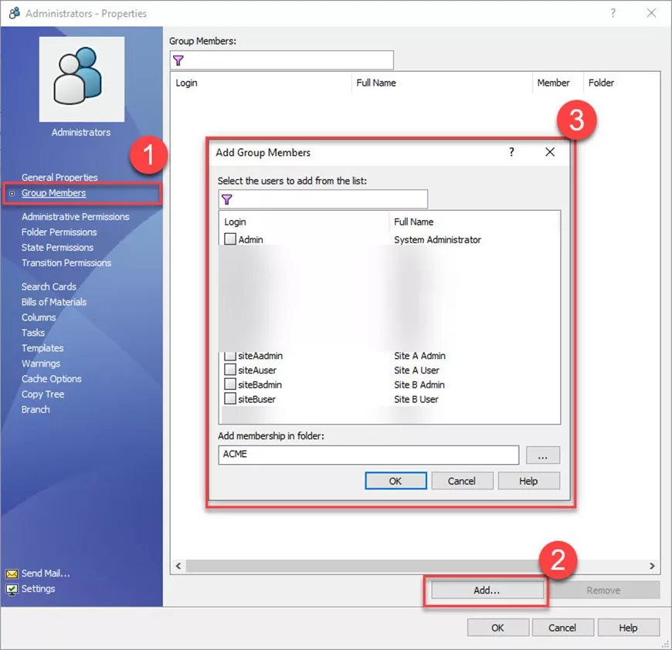Click the user filter field in Add Group Members
672x650 pixels.
pos(323,199)
